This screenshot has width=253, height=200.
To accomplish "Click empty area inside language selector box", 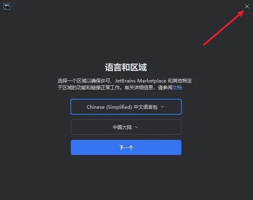I will (173, 107).
